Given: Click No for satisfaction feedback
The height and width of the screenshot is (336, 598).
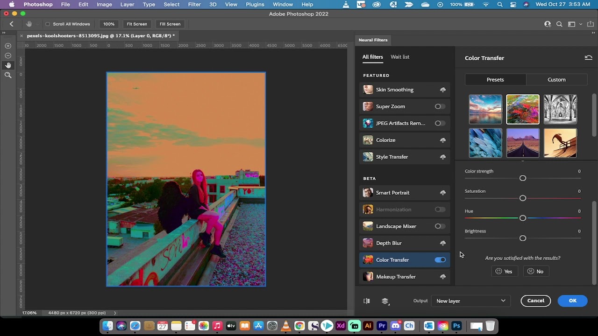Looking at the screenshot, I should point(536,272).
